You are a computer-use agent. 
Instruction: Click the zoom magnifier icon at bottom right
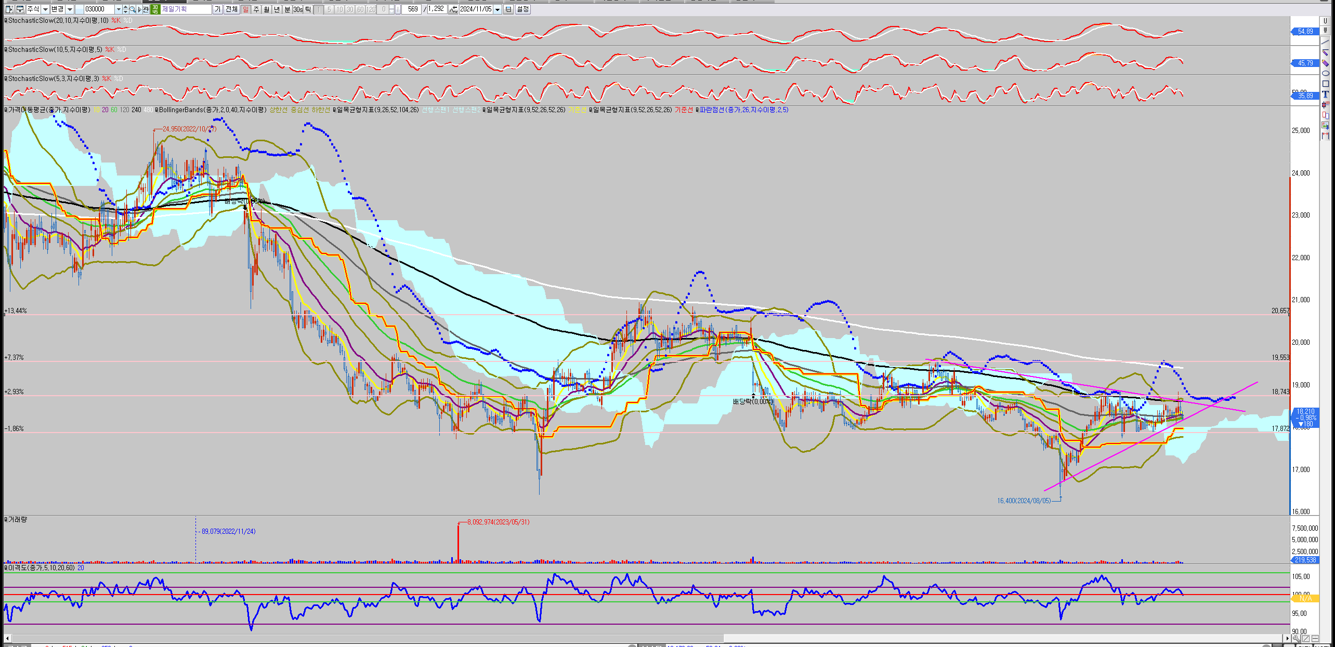(x=1297, y=639)
